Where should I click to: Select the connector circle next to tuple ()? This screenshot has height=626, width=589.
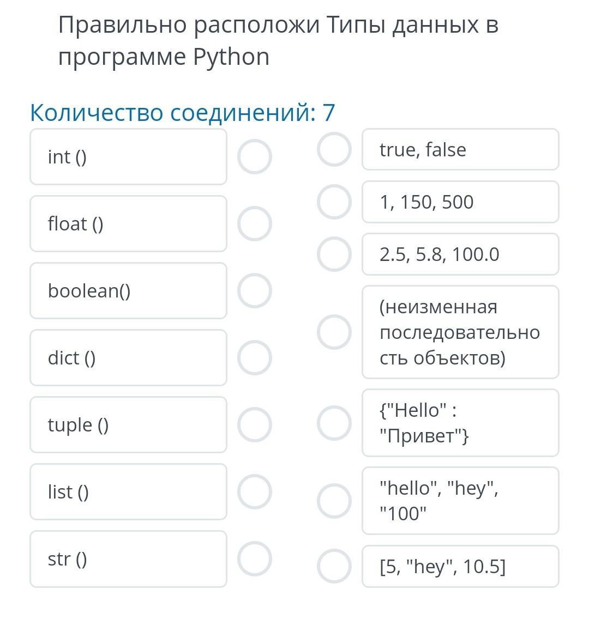click(255, 425)
